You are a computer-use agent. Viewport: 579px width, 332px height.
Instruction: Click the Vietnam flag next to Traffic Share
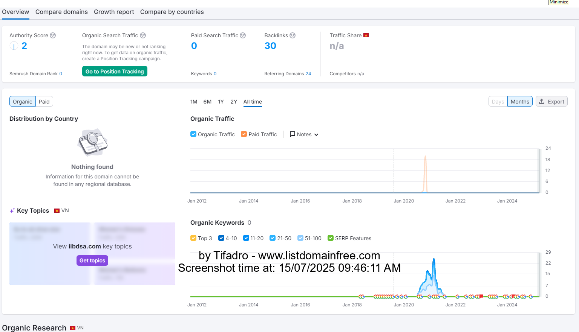[366, 35]
